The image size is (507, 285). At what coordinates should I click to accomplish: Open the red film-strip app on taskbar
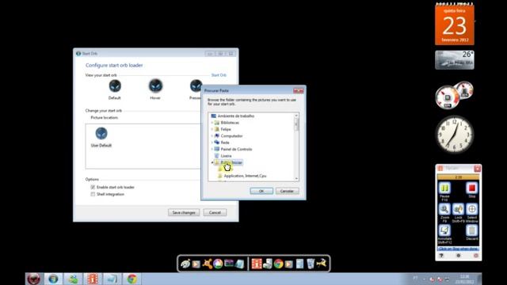pyautogui.click(x=93, y=279)
